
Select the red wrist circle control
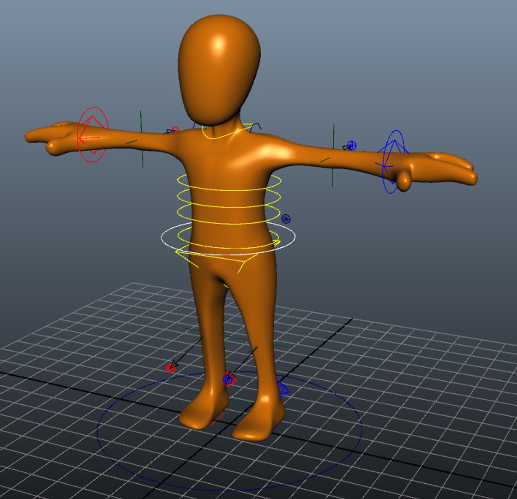click(93, 134)
